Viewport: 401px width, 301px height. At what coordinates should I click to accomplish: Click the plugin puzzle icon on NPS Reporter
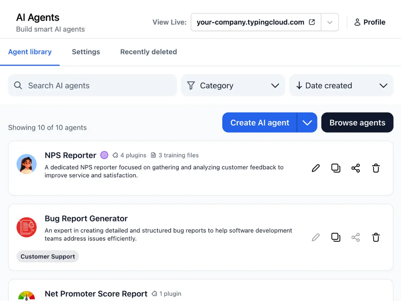(115, 155)
